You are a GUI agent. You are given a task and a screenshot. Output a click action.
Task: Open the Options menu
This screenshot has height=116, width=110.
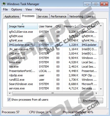tap(17, 9)
